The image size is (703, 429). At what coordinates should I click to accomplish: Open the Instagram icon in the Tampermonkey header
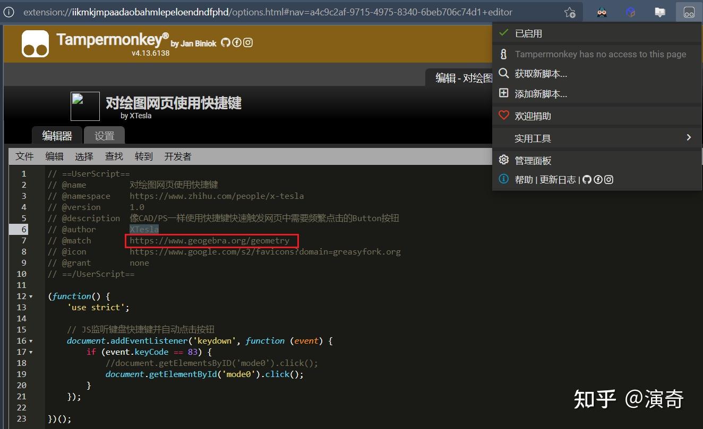pos(247,42)
